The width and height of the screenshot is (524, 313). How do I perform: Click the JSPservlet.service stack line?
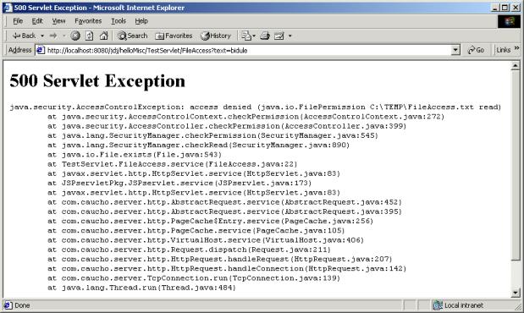point(179,183)
